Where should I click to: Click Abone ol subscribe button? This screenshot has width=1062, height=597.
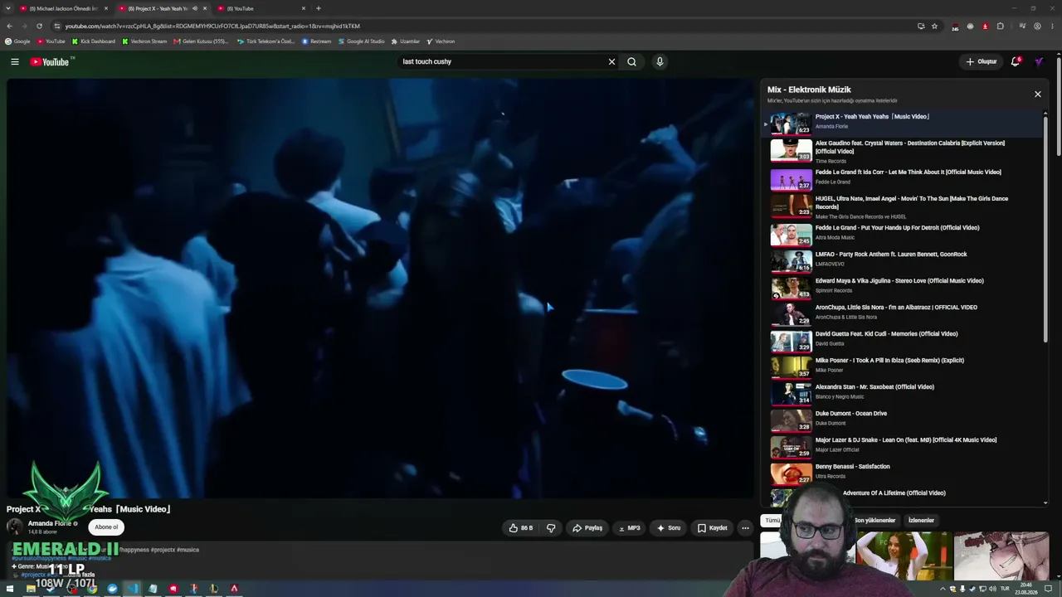(x=106, y=527)
